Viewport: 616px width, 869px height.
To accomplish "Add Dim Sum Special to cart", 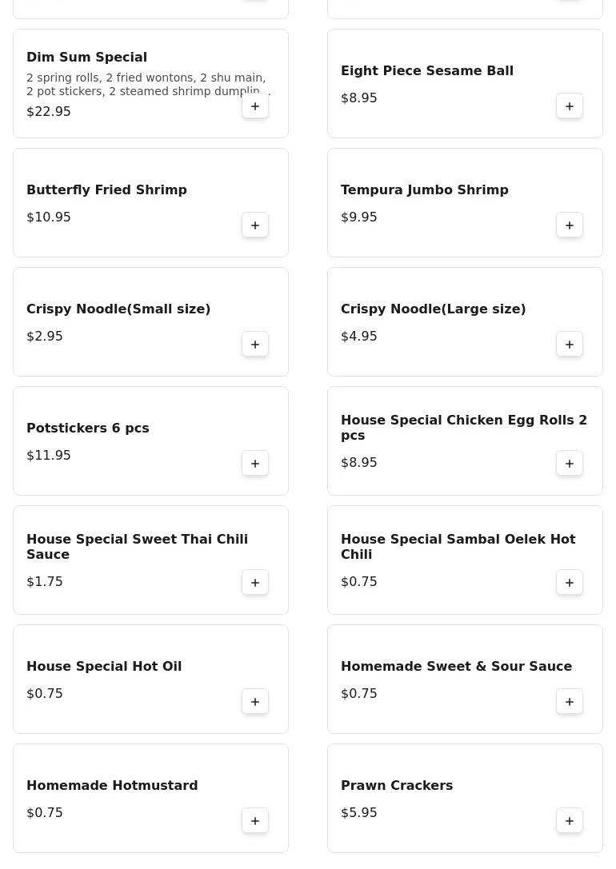I will pos(255,106).
